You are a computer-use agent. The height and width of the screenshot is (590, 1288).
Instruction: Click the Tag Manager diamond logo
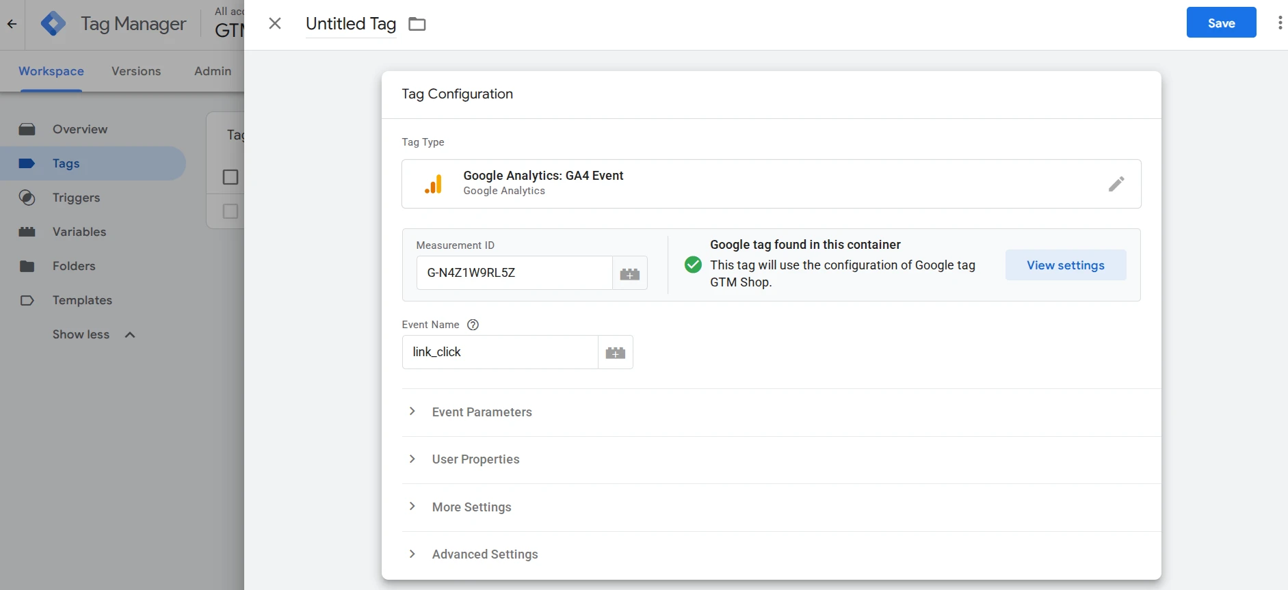[53, 24]
